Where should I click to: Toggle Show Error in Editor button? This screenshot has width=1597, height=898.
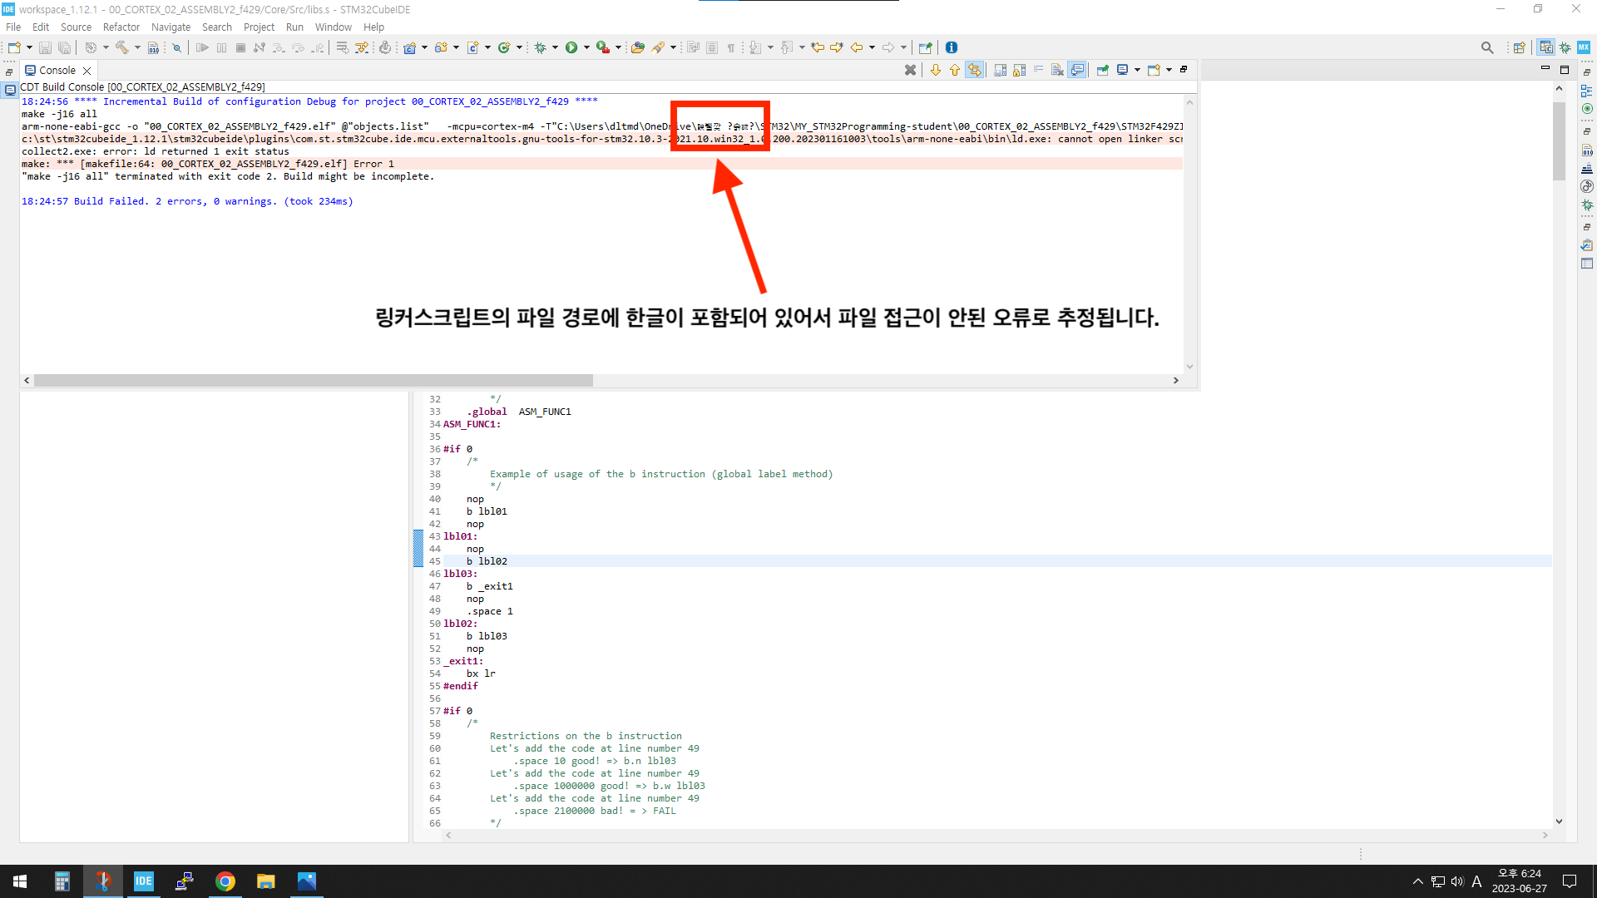pyautogui.click(x=975, y=70)
